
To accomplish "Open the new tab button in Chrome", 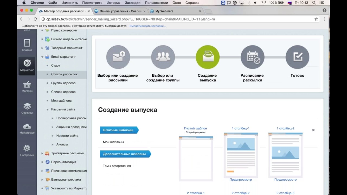I will coord(208,11).
